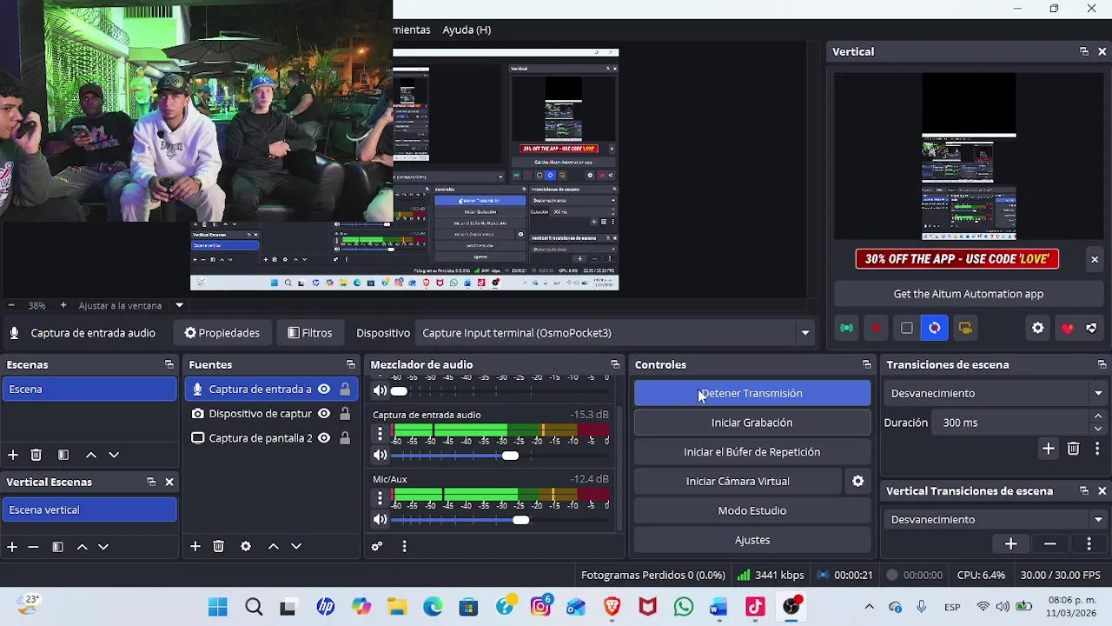Open audio mixer three-dot menu at bottom
This screenshot has height=626, width=1112.
(404, 546)
